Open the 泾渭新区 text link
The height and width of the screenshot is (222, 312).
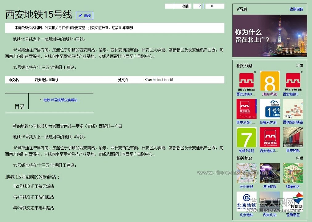click(293, 215)
